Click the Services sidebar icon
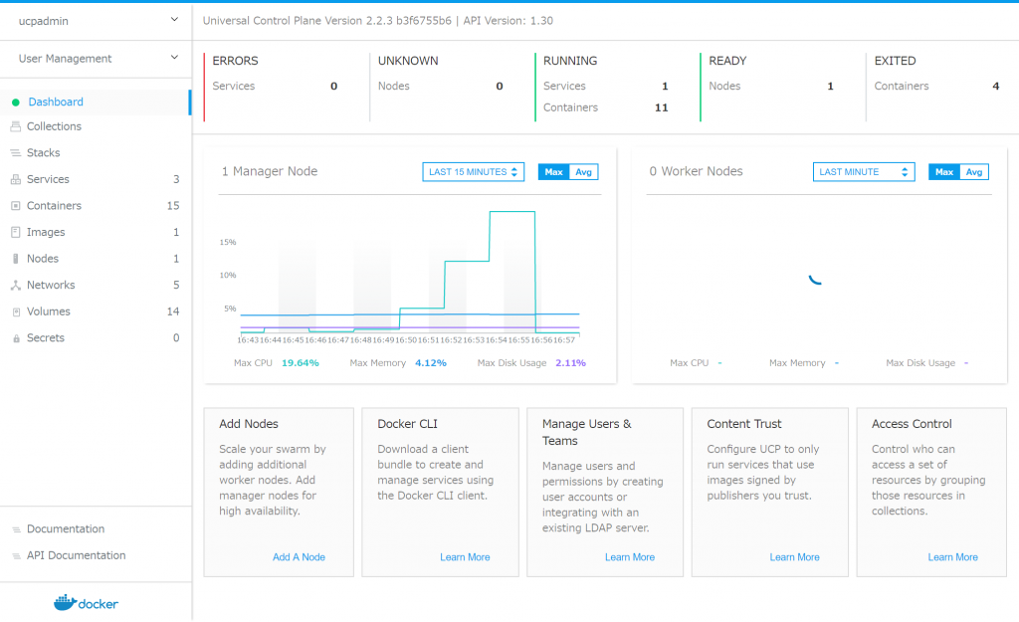The image size is (1019, 622). 16,179
